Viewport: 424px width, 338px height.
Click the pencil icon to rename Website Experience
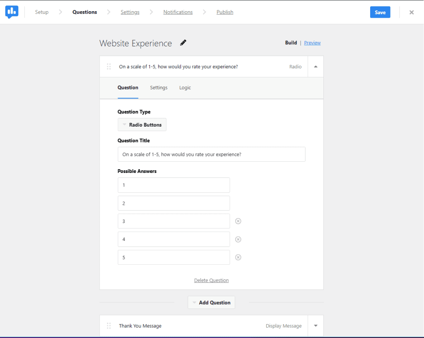click(x=183, y=43)
